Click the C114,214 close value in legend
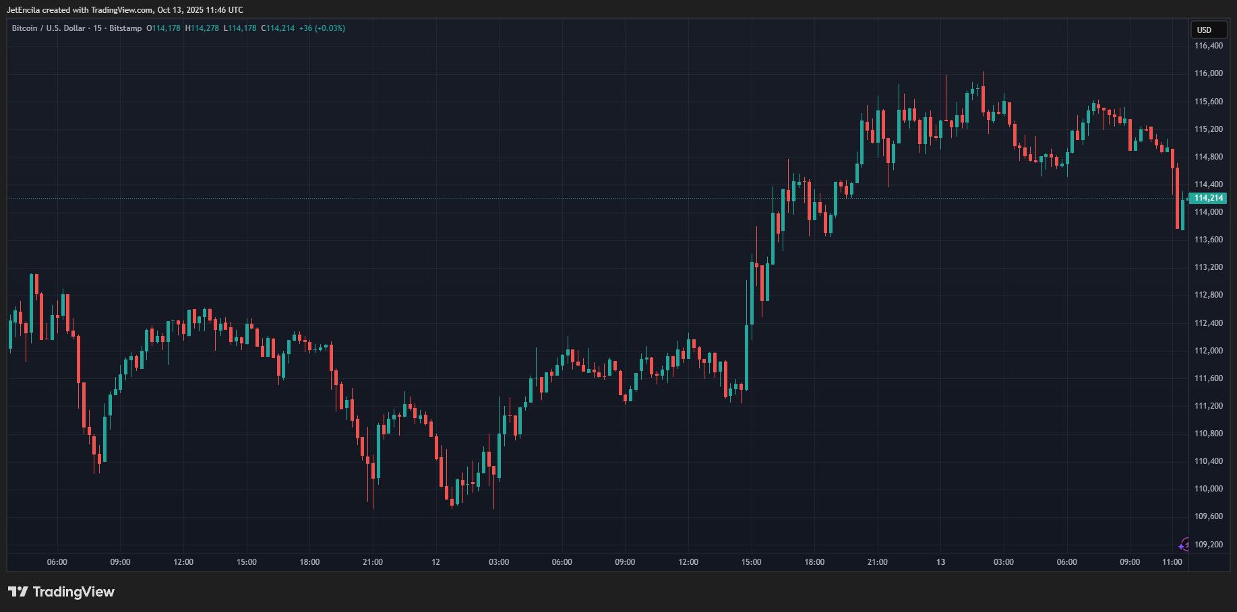The image size is (1237, 612). tap(278, 28)
